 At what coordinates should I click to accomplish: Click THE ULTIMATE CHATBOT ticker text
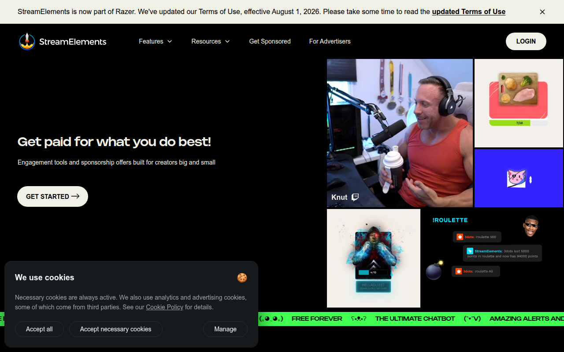point(415,319)
